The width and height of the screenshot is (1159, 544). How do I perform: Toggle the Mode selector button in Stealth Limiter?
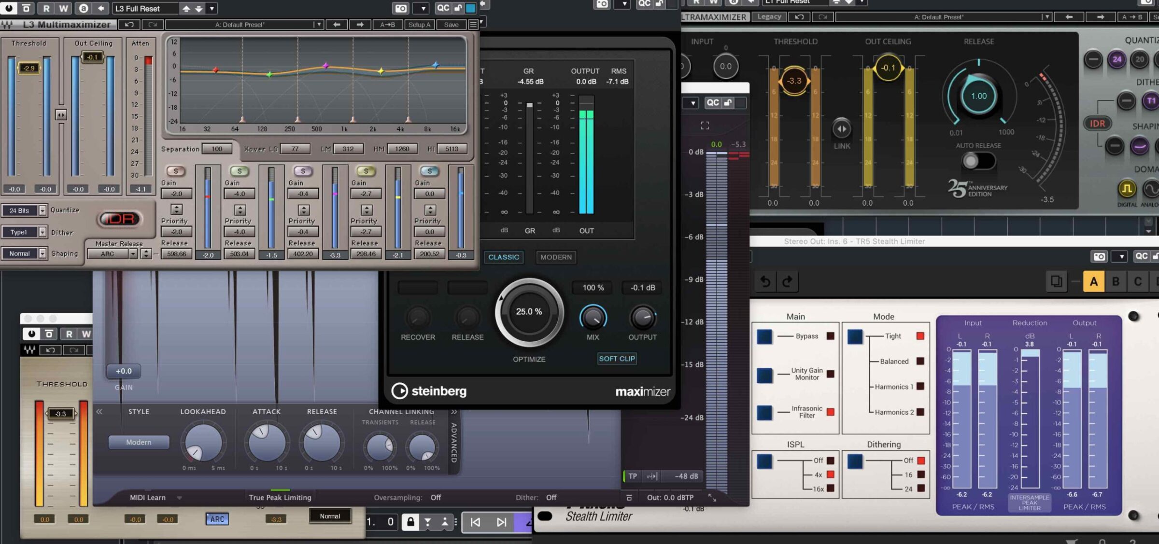(855, 336)
